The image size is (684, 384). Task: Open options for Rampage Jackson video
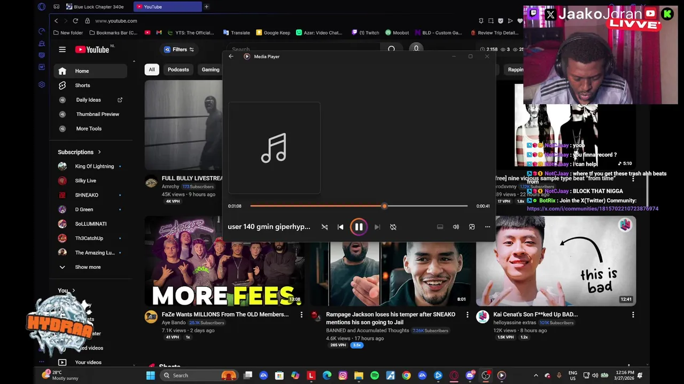[467, 315]
